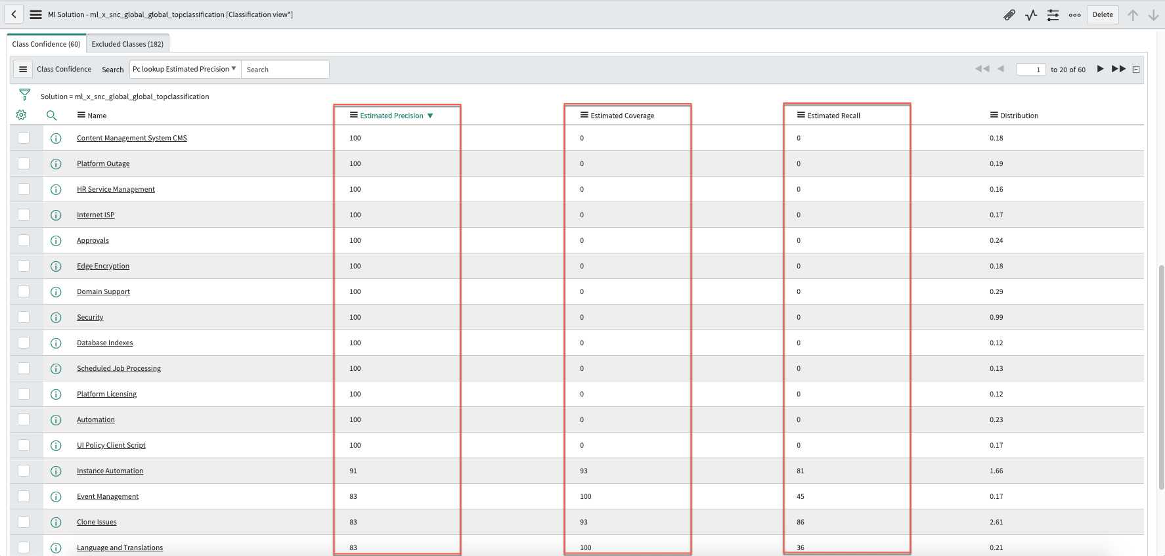1165x556 pixels.
Task: Open the attachments paperclip icon
Action: (1009, 14)
